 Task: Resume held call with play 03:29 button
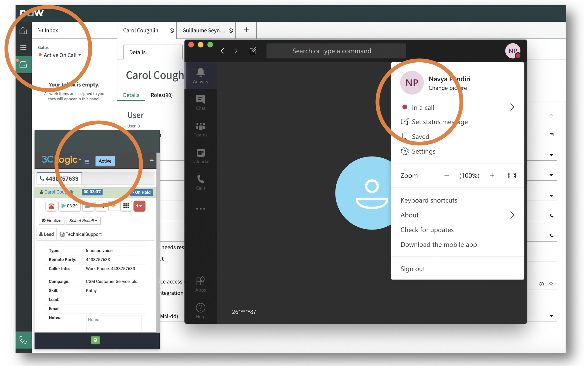click(70, 206)
